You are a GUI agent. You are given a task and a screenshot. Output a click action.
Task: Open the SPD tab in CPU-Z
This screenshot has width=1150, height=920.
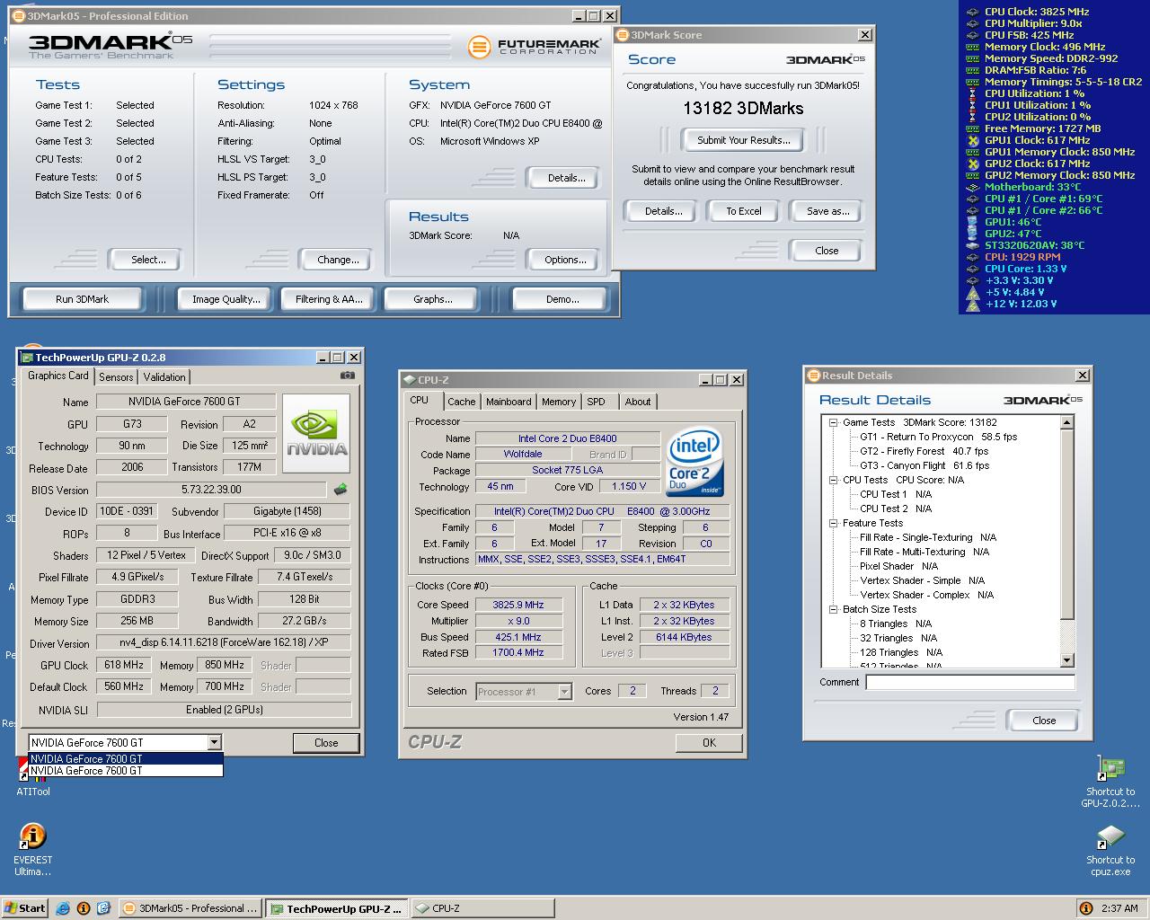tap(597, 402)
